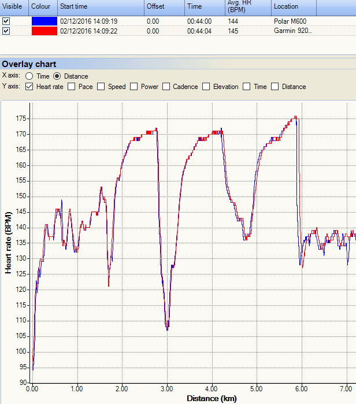Sort by the Location column header

point(294,7)
